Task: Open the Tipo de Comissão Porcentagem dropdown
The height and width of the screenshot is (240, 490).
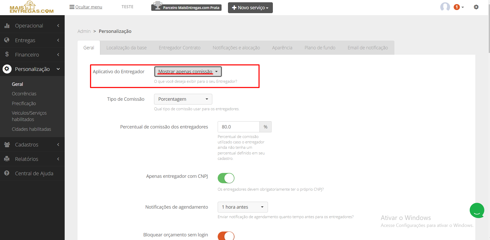Action: click(x=183, y=99)
